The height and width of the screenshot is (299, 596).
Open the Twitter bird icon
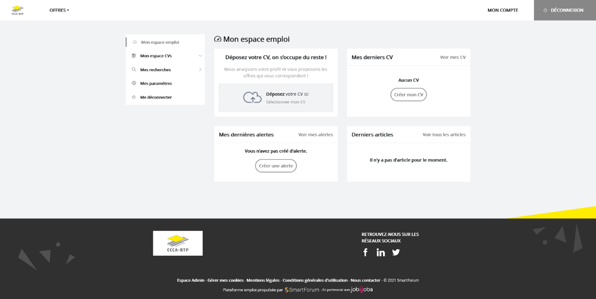[396, 252]
